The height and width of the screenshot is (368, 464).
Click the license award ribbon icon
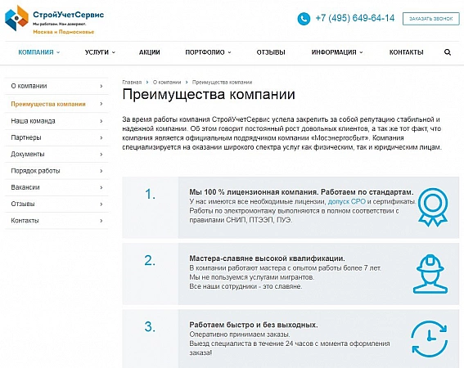point(433,208)
